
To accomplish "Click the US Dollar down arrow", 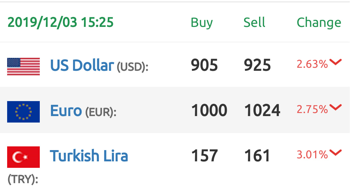I will tap(336, 62).
